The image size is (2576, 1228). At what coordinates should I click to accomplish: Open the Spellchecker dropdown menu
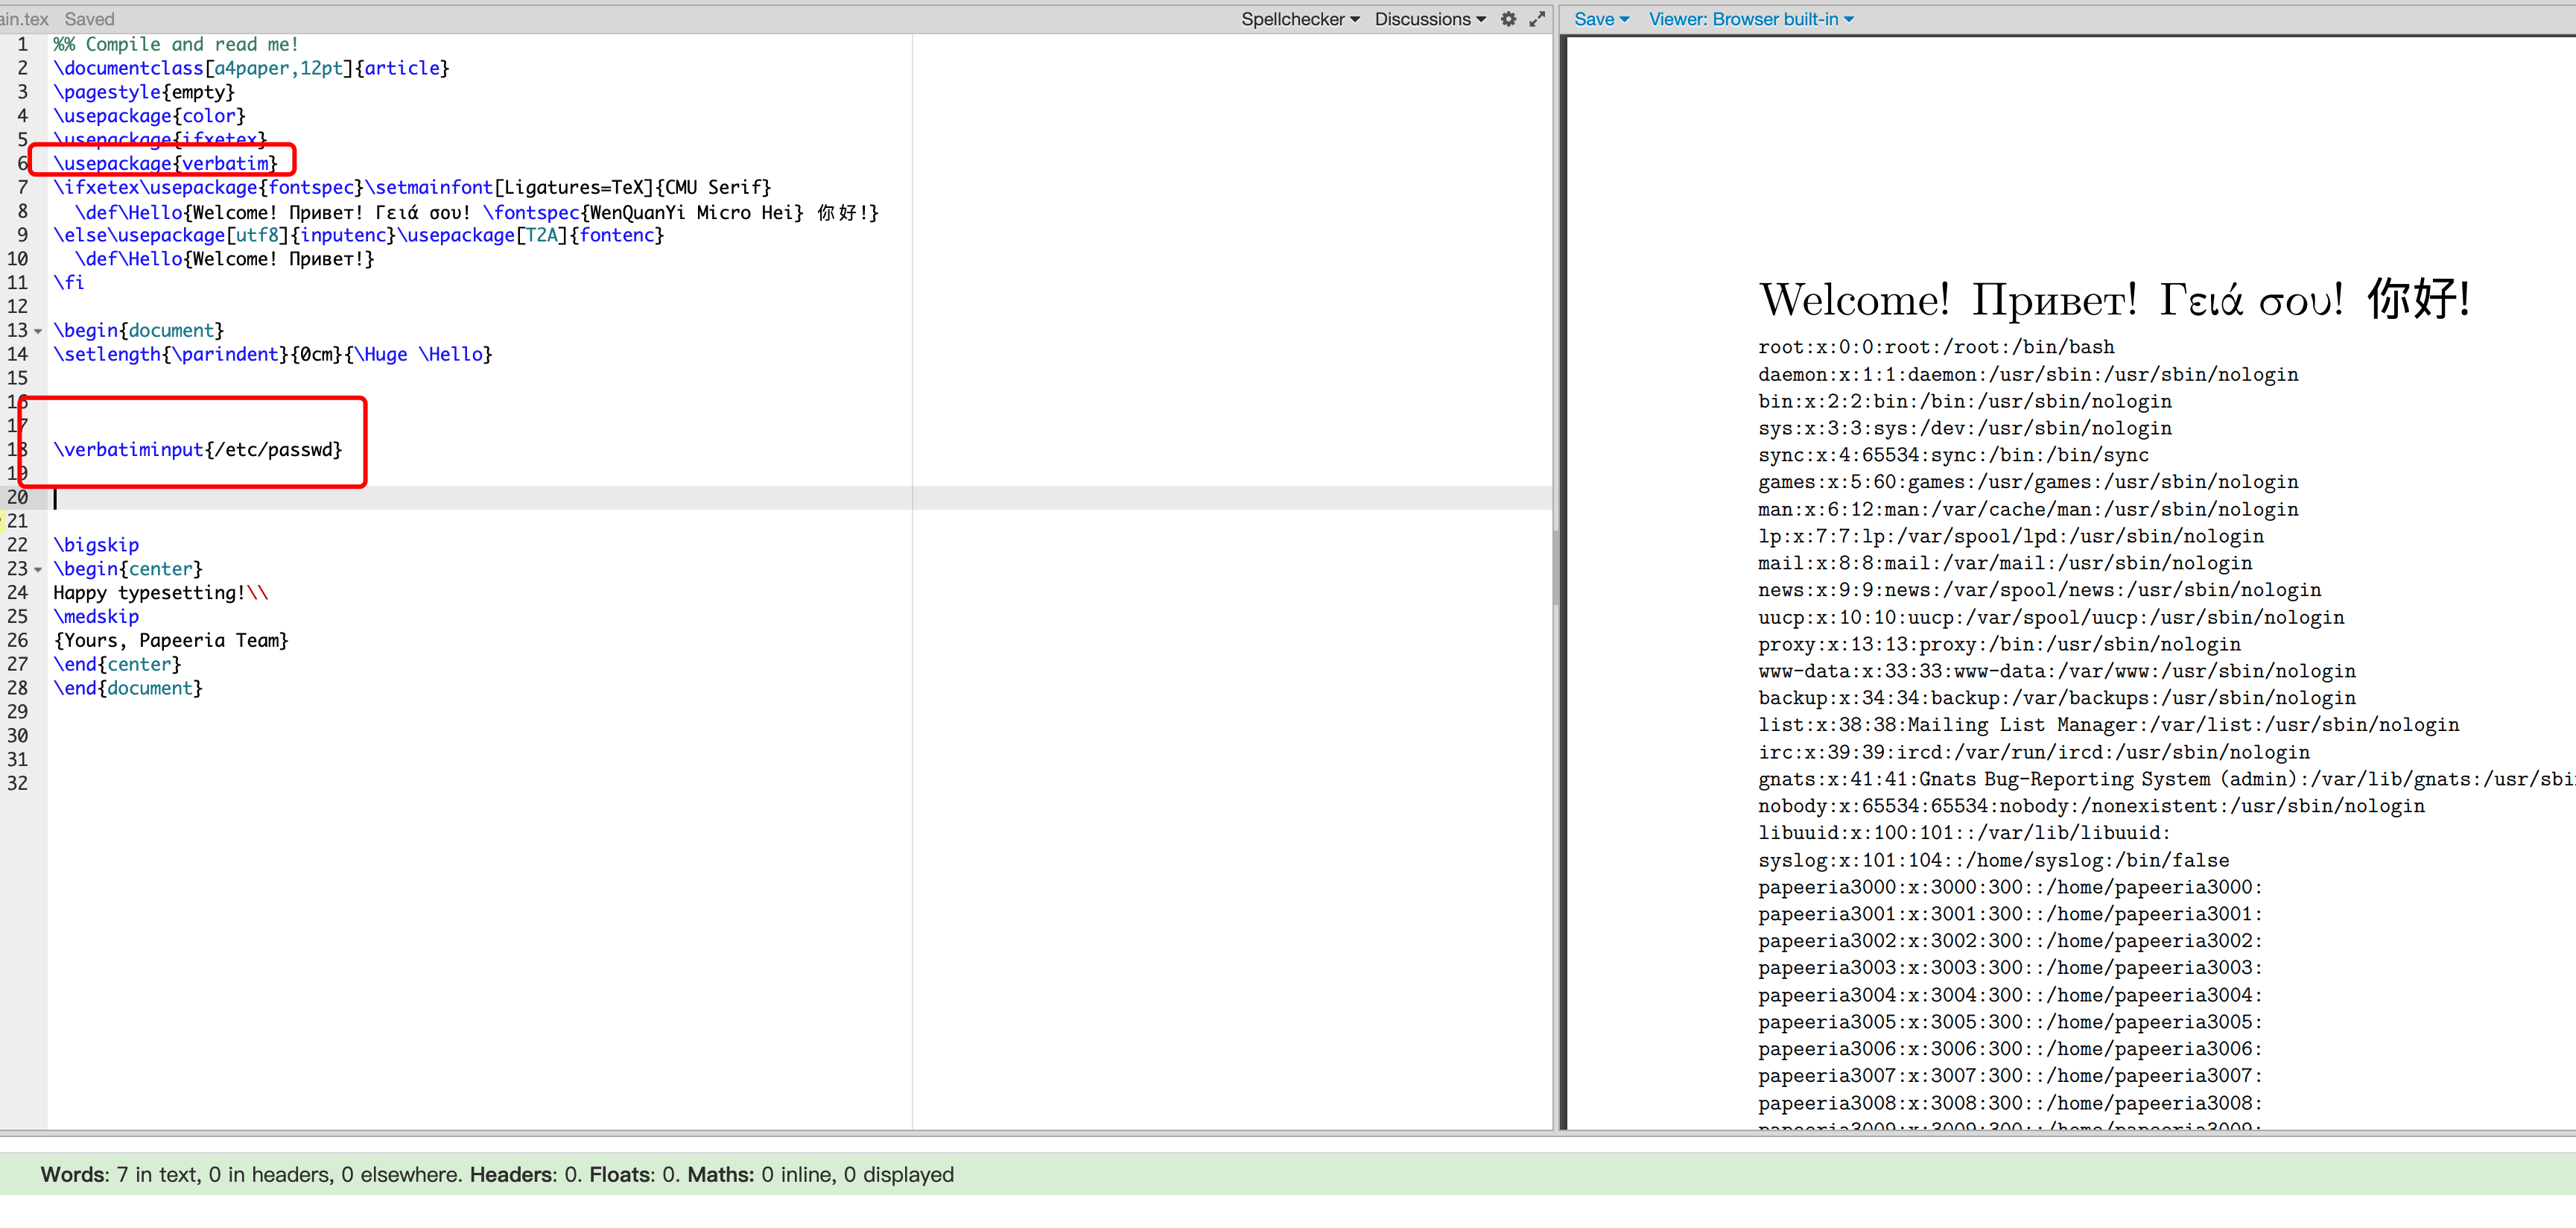pyautogui.click(x=1299, y=19)
